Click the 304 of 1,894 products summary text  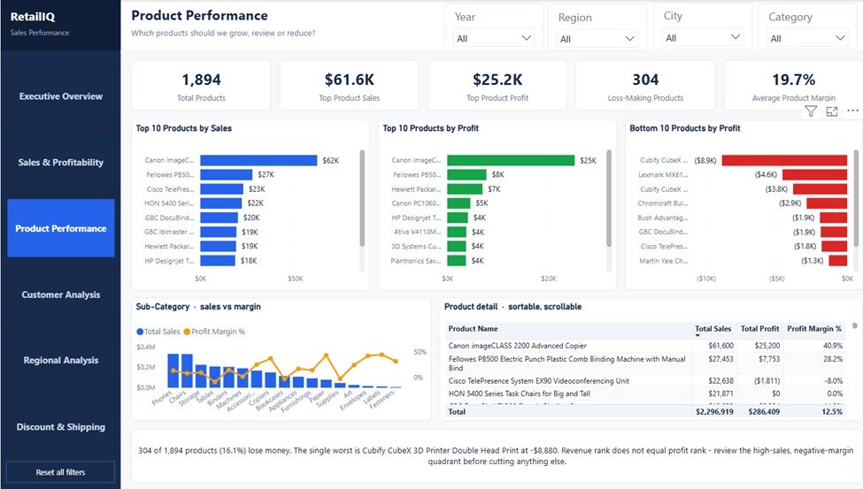pos(496,455)
